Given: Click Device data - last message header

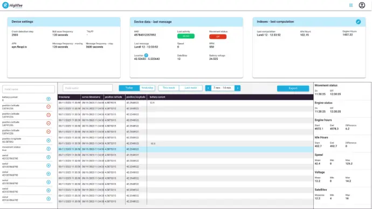Looking at the screenshot, I should coord(186,22).
